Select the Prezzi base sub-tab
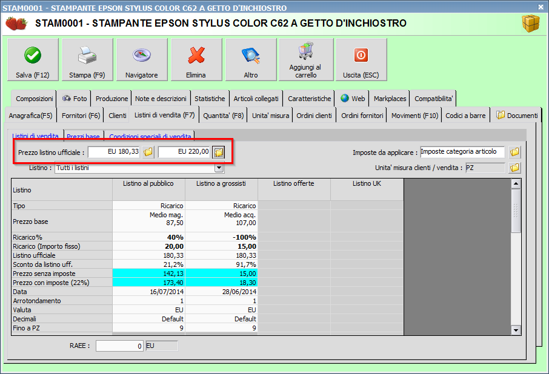This screenshot has width=549, height=374. [x=83, y=136]
